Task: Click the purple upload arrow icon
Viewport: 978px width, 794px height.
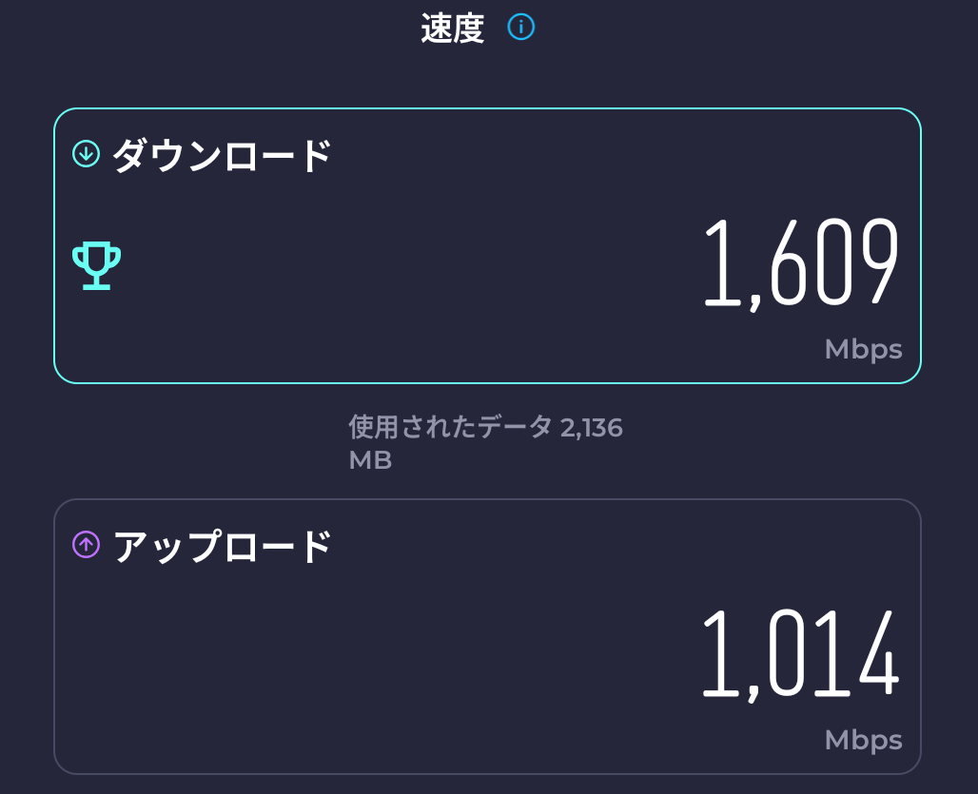Action: coord(87,545)
